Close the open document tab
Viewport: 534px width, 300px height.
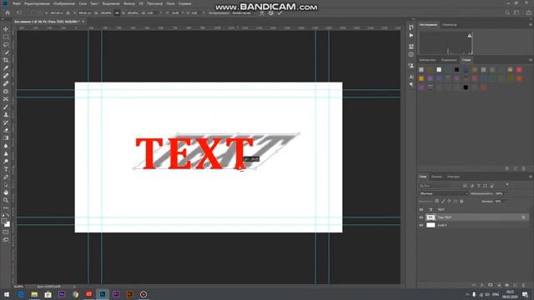(83, 22)
